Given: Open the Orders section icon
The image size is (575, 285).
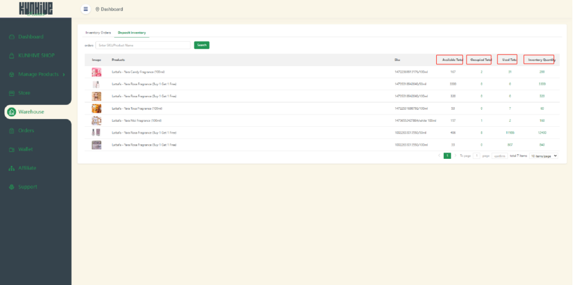Looking at the screenshot, I should [x=12, y=131].
